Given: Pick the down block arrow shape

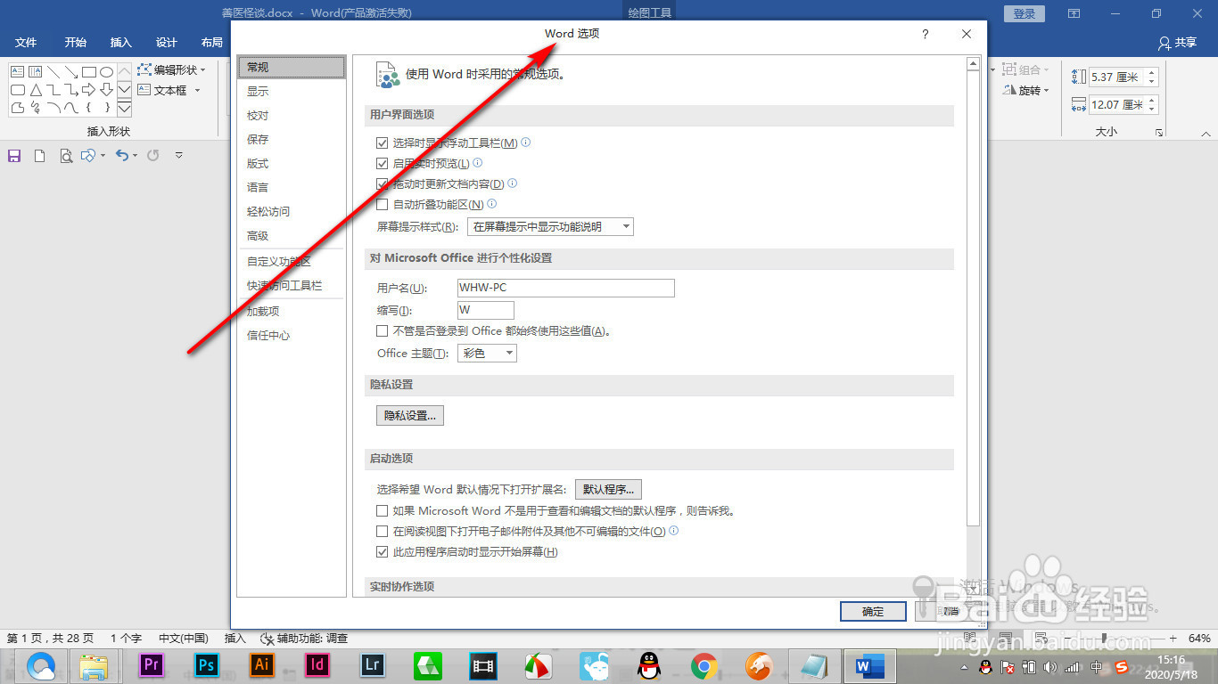Looking at the screenshot, I should click(x=106, y=90).
